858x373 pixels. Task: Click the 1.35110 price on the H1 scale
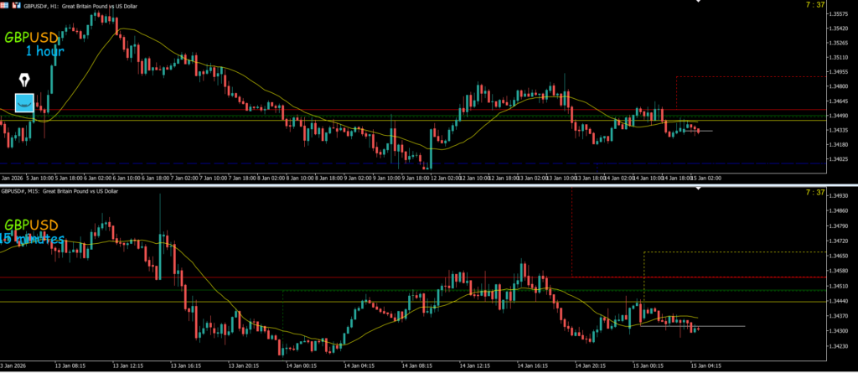point(840,58)
